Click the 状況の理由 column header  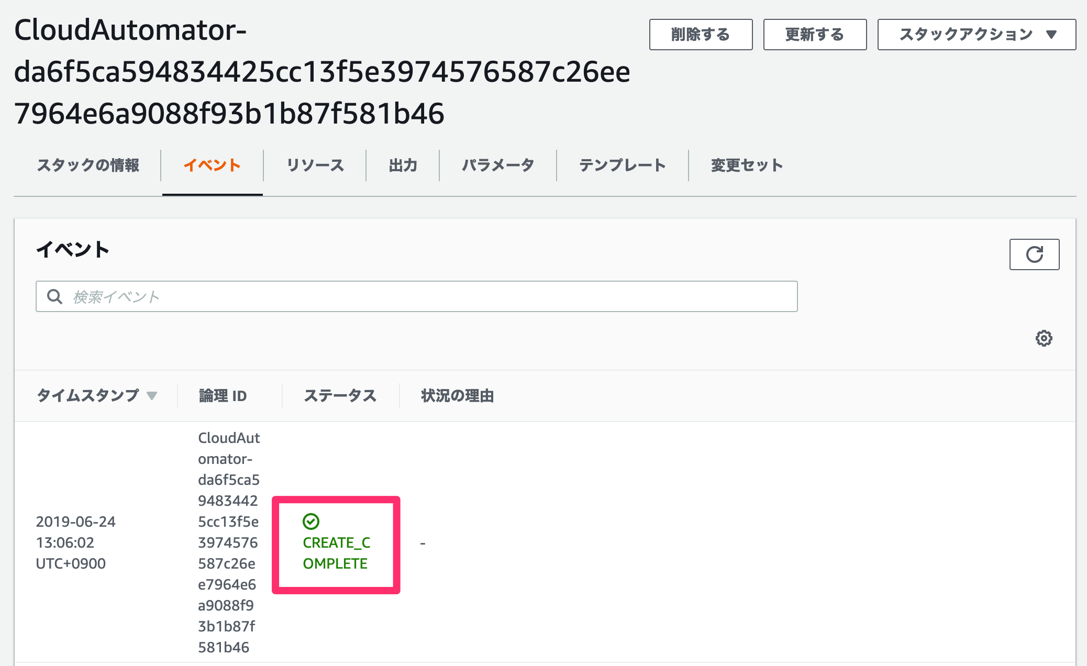458,396
